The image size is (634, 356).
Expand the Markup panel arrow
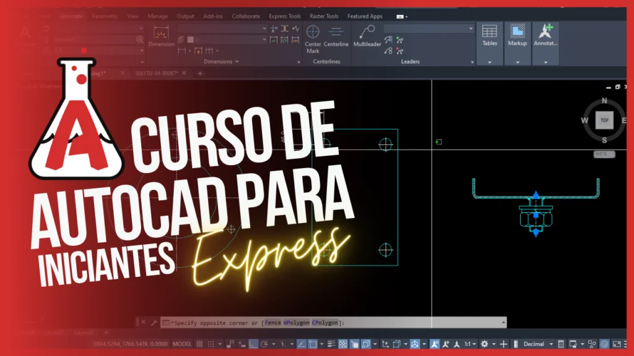[x=518, y=62]
